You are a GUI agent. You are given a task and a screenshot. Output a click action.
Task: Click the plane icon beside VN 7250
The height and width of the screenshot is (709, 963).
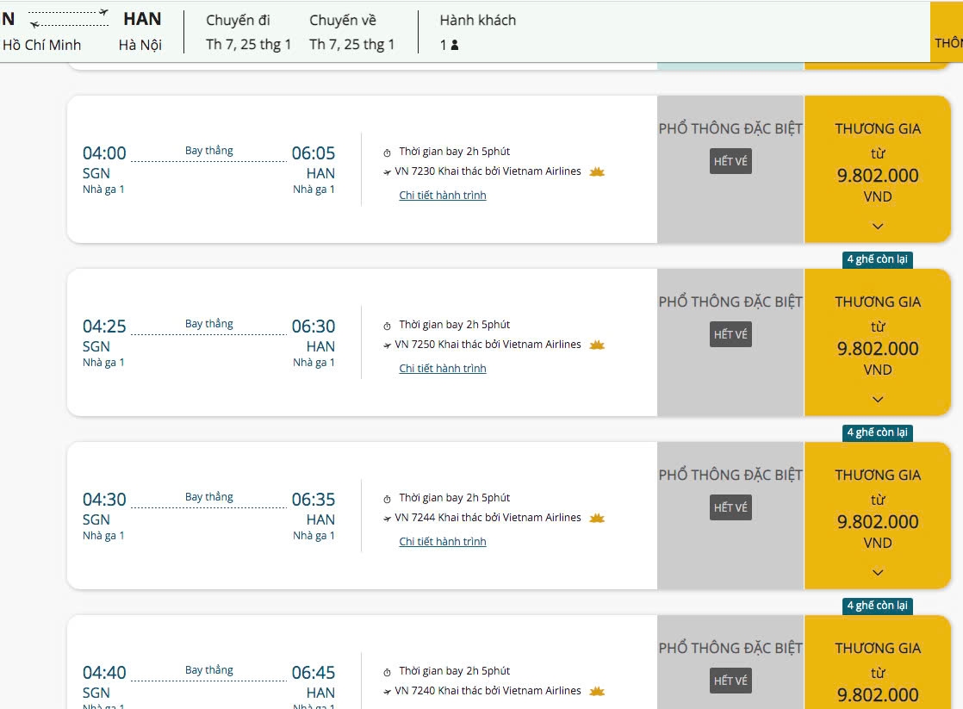[x=388, y=345]
